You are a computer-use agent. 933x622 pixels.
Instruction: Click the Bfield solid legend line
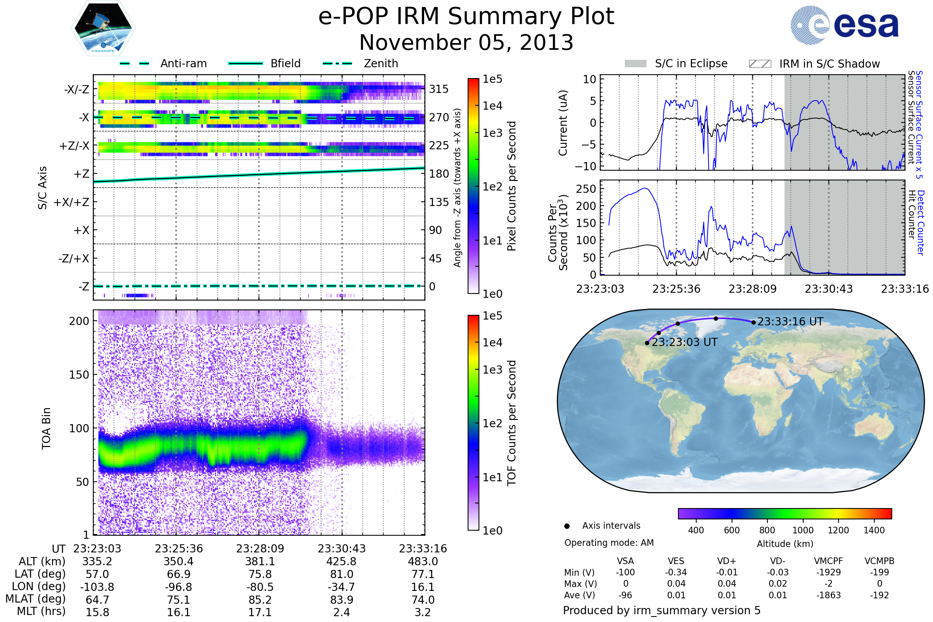[x=245, y=63]
